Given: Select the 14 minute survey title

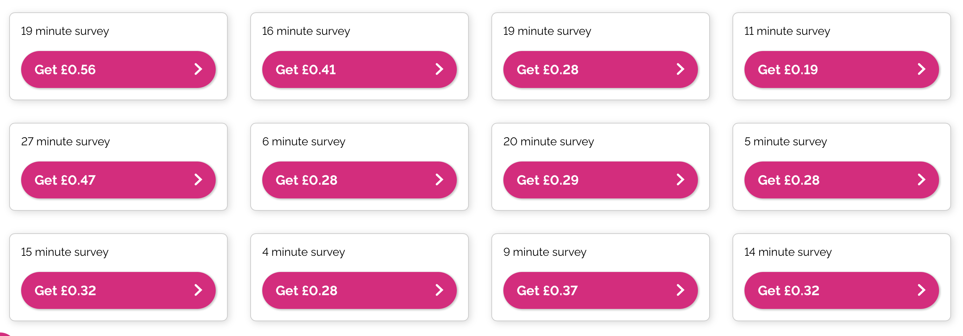Looking at the screenshot, I should [788, 252].
